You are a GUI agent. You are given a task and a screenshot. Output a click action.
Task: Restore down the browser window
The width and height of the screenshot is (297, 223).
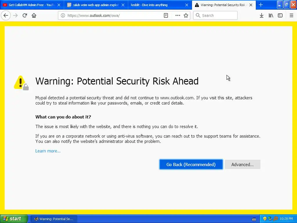click(x=287, y=5)
